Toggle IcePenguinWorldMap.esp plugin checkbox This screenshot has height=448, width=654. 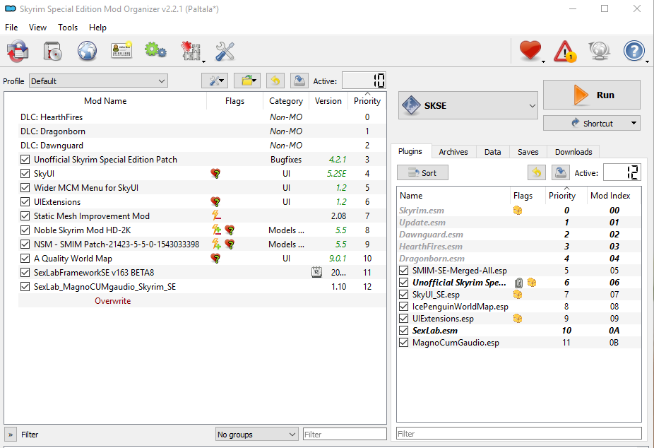pyautogui.click(x=403, y=307)
